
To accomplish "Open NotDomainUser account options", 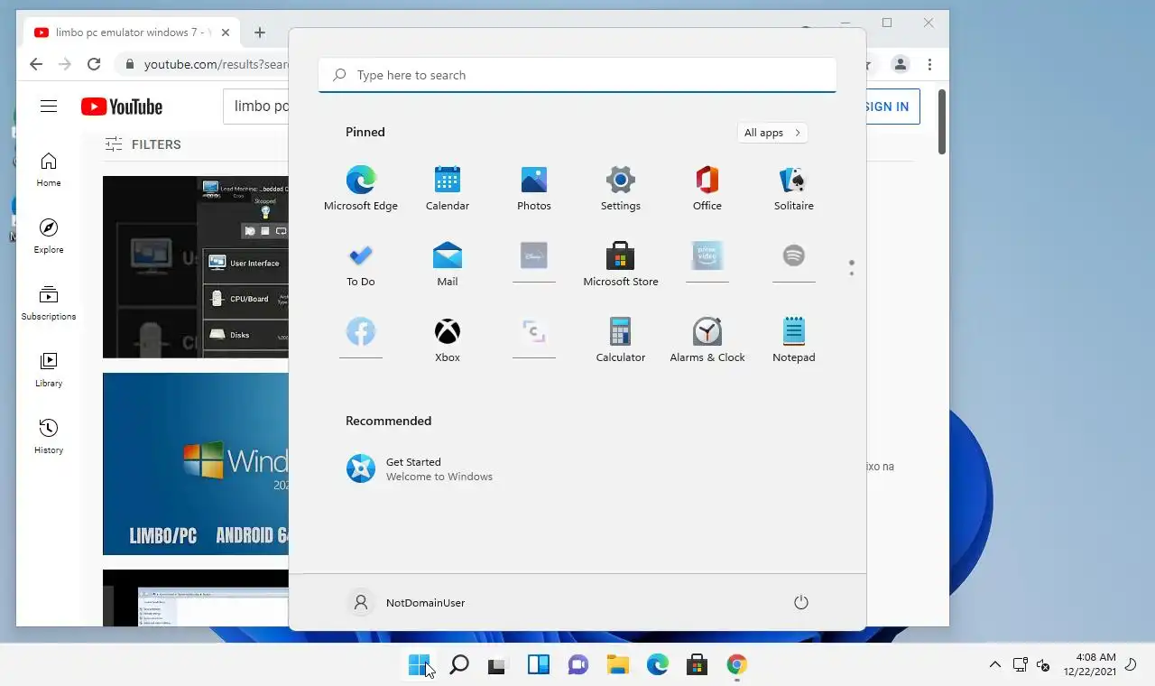I will pos(406,602).
